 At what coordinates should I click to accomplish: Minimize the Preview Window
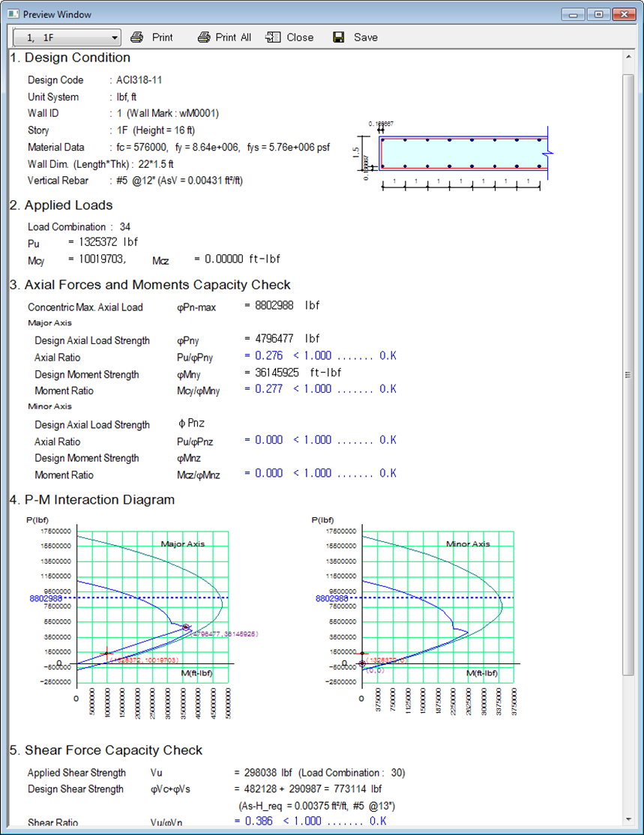click(x=574, y=14)
